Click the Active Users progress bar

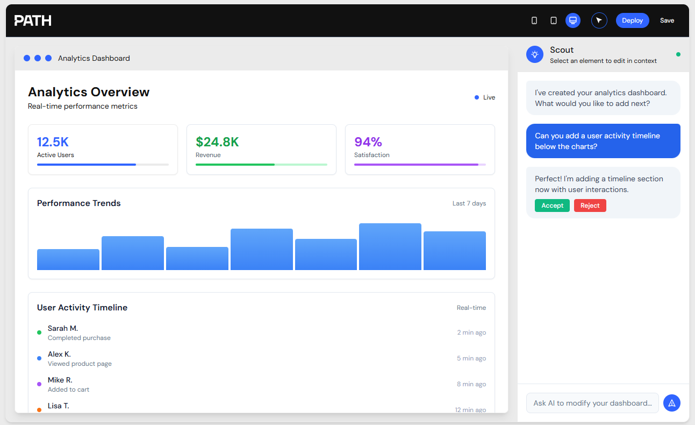(103, 165)
